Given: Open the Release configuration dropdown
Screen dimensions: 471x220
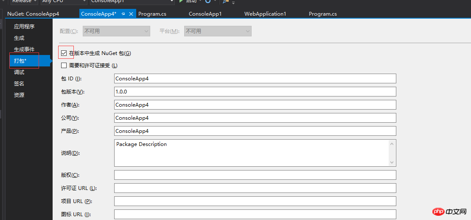Looking at the screenshot, I should [25, 1].
